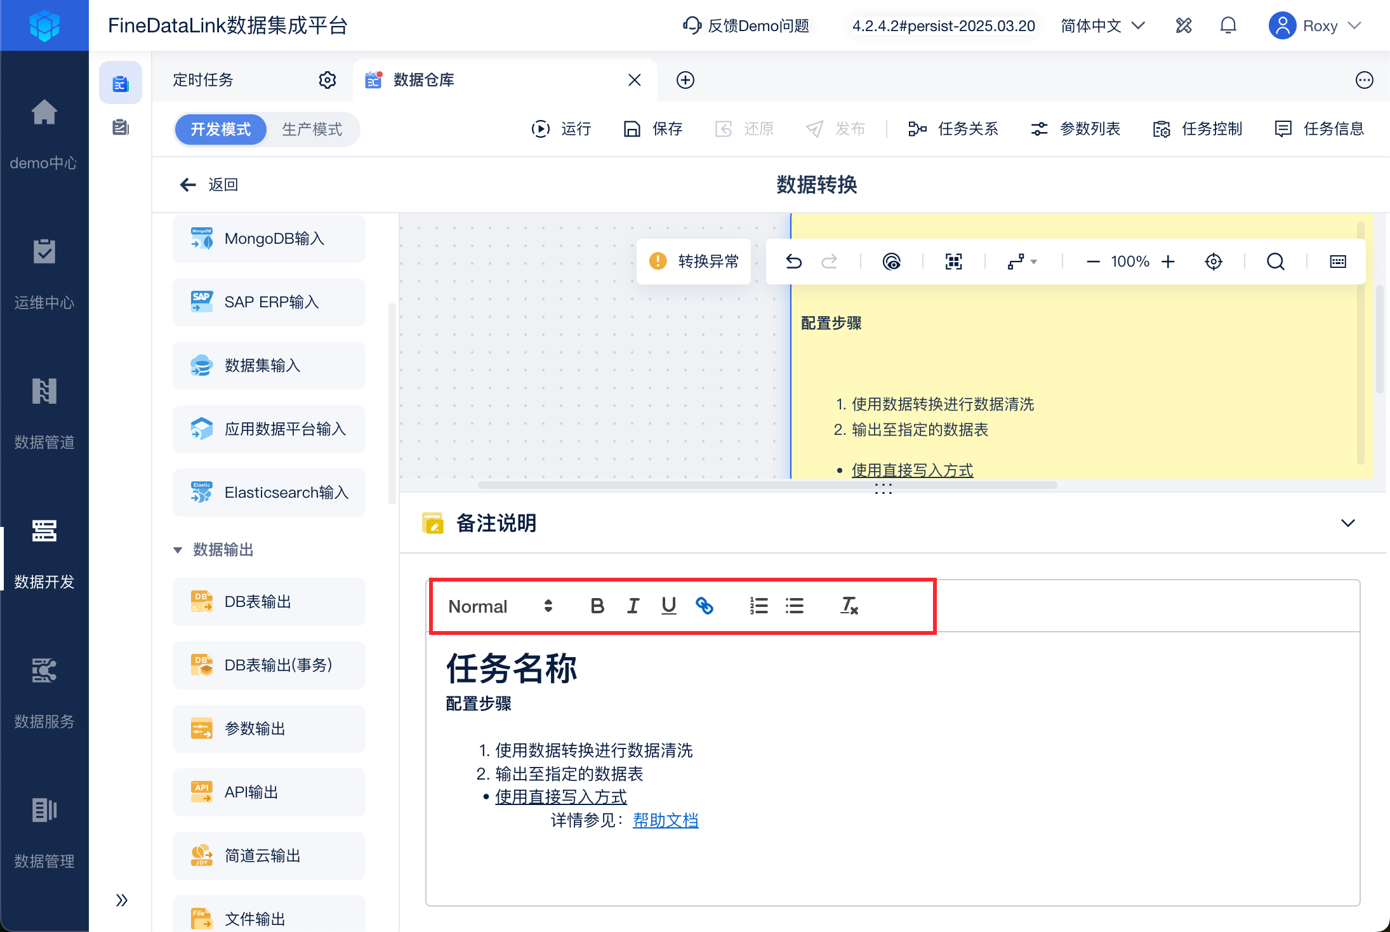
Task: Open 参数列表 panel
Action: [1075, 129]
